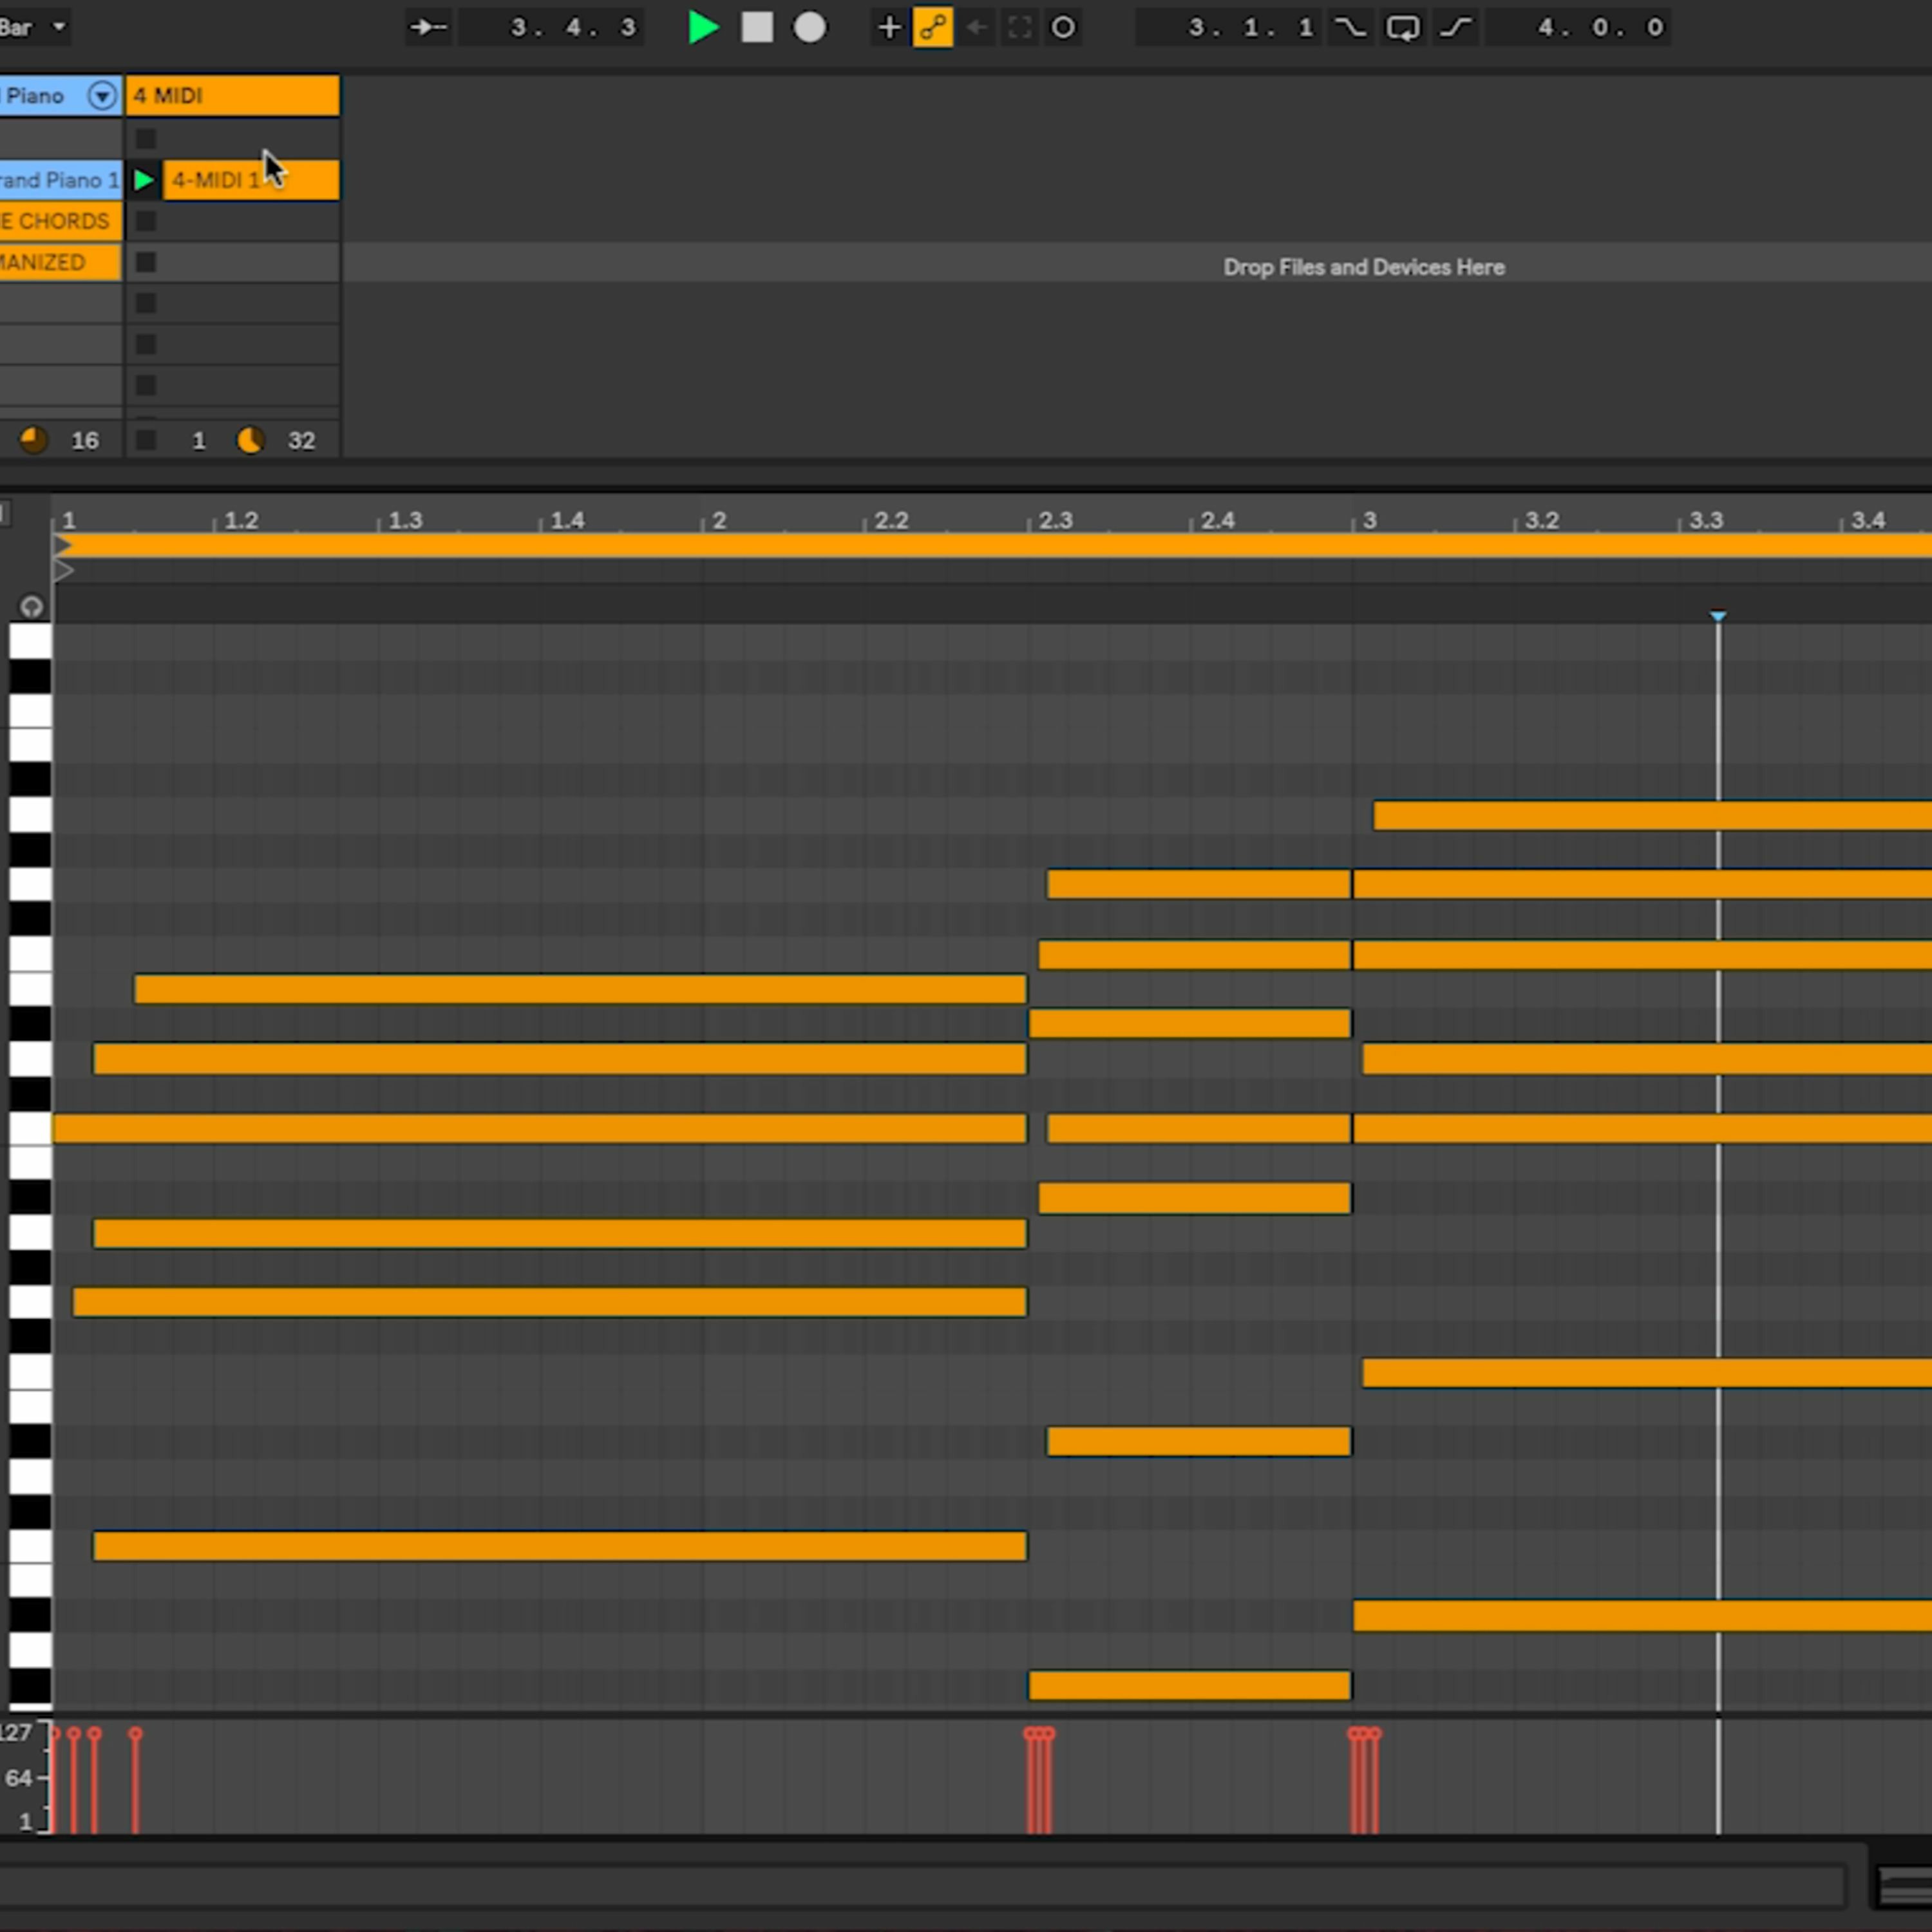Toggle the Loop switch in transport
The width and height of the screenshot is (1932, 1932).
[x=1402, y=27]
